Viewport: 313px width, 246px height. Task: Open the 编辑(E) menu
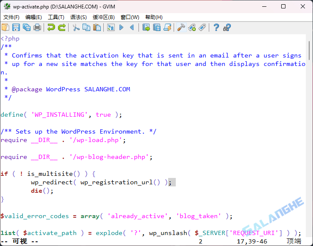click(x=33, y=17)
